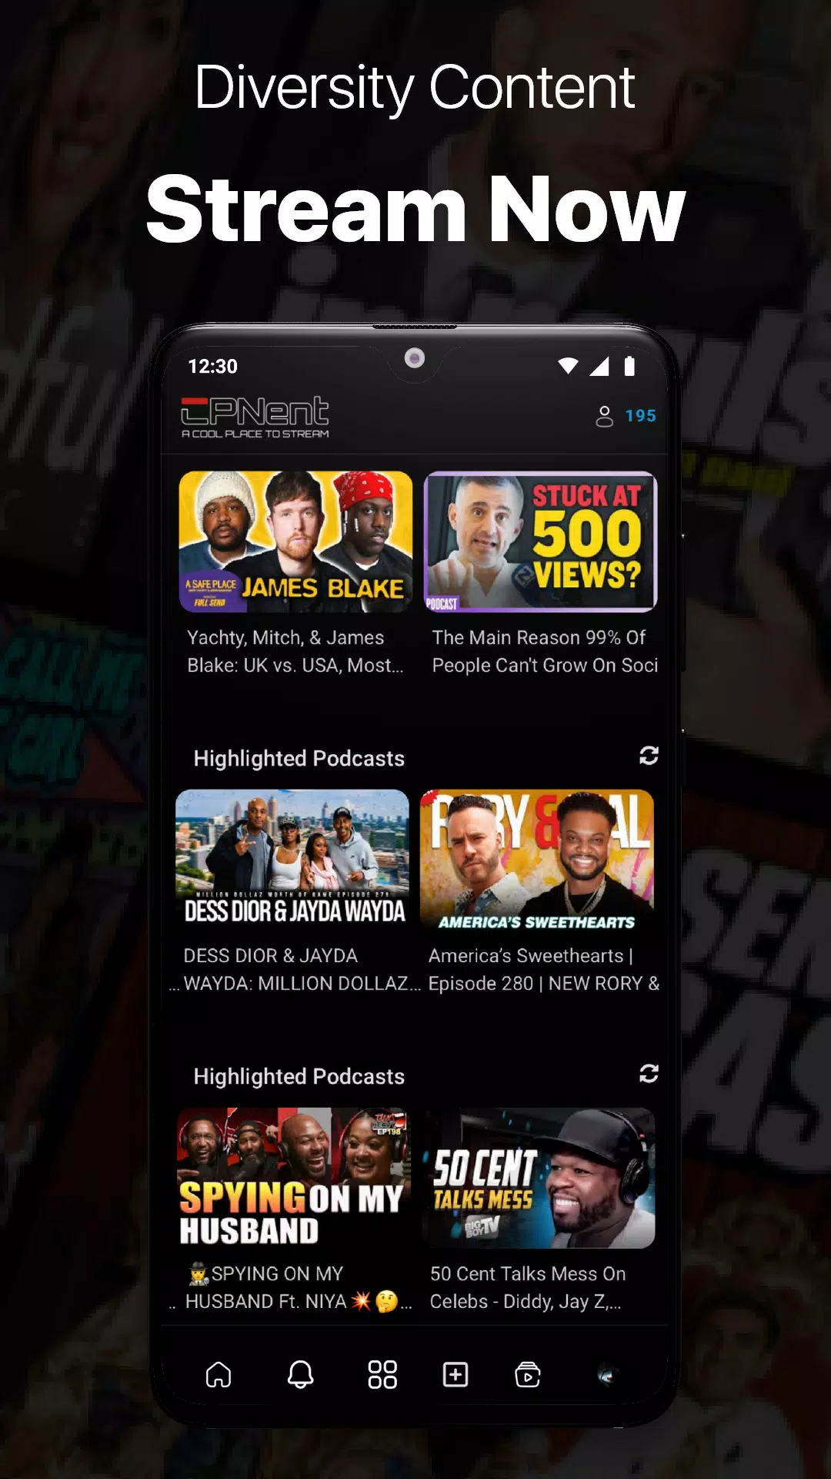831x1479 pixels.
Task: Open 'The Main Reason 99% Of People' title
Action: [545, 652]
